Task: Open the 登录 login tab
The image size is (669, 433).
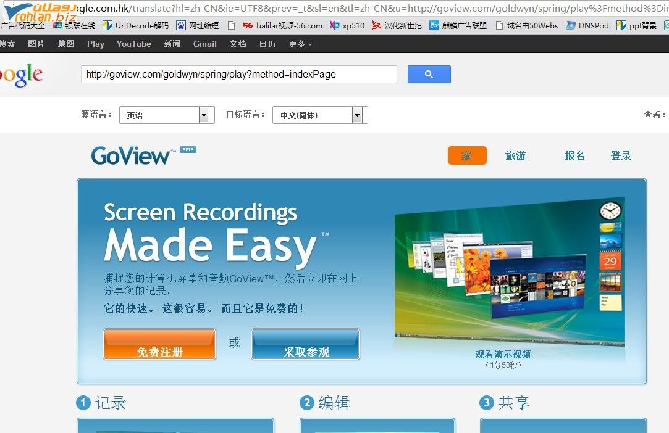Action: (621, 155)
